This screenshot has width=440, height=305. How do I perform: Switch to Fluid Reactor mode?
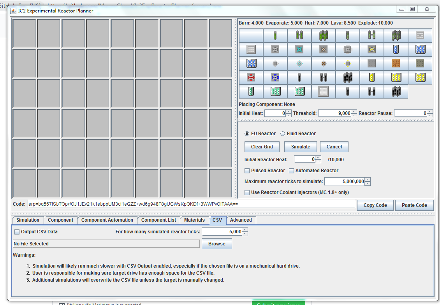pos(282,134)
